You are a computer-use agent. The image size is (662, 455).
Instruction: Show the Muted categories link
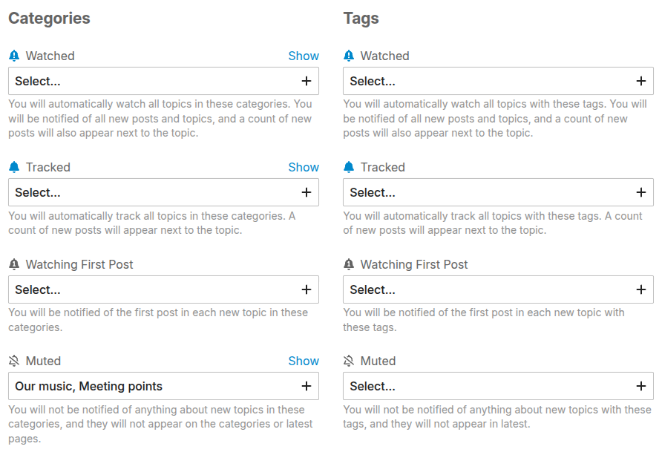tap(304, 361)
